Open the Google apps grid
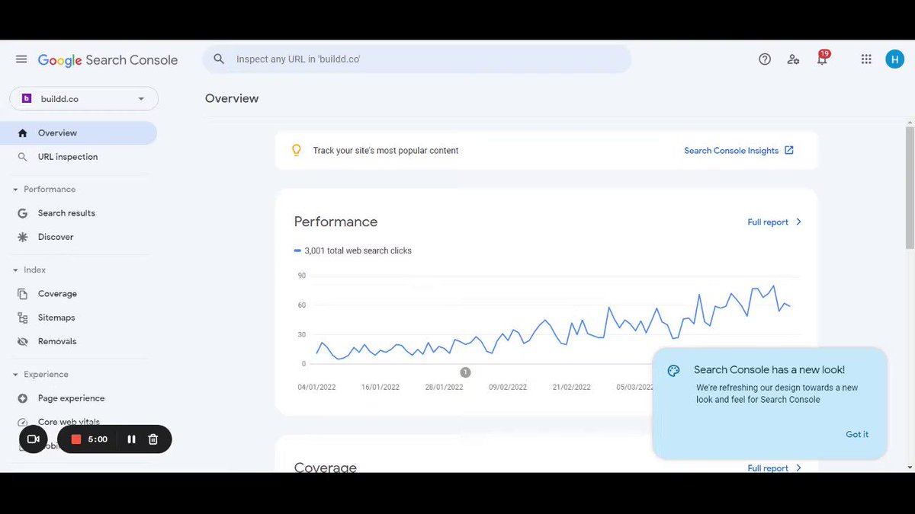The width and height of the screenshot is (915, 514). click(x=866, y=59)
